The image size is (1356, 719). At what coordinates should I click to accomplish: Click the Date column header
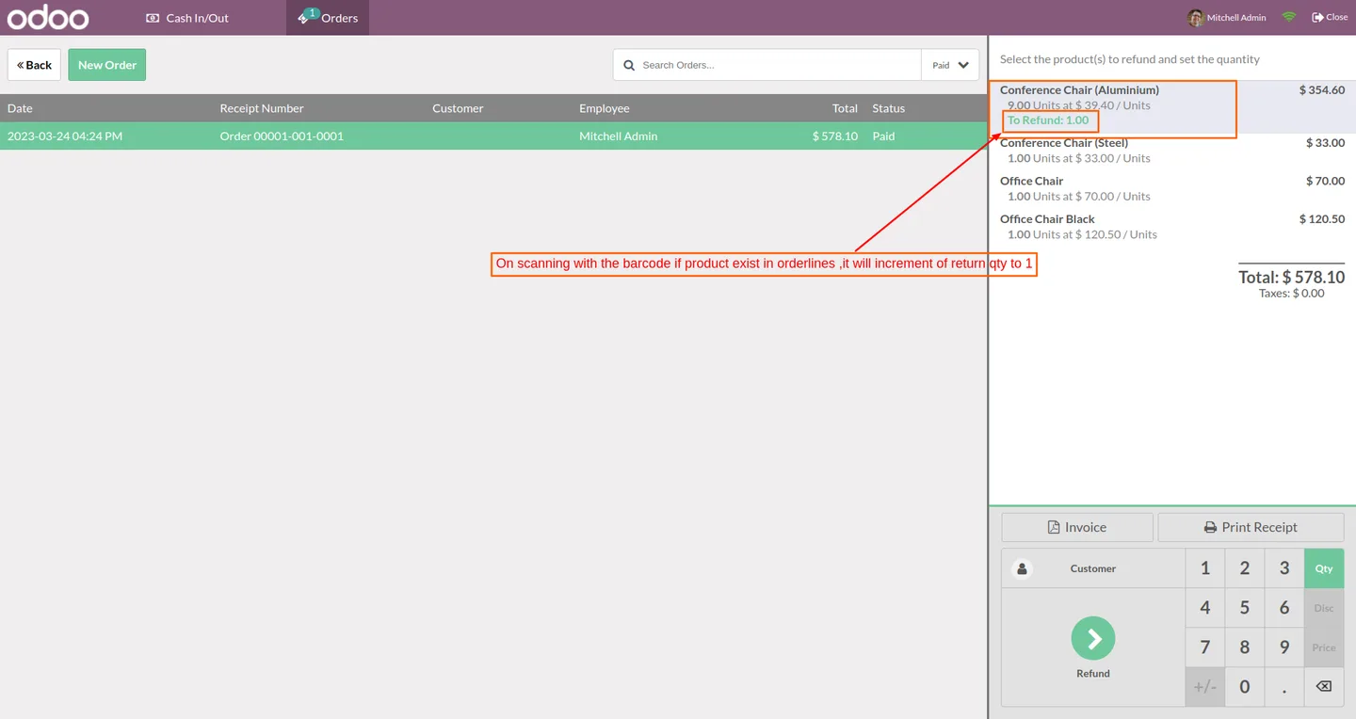pyautogui.click(x=20, y=108)
